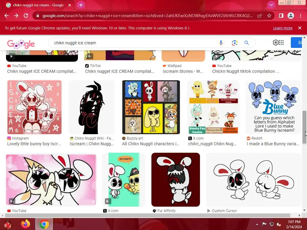Toggle the Chrome side panel
307x230 pixels.
coord(281,16)
